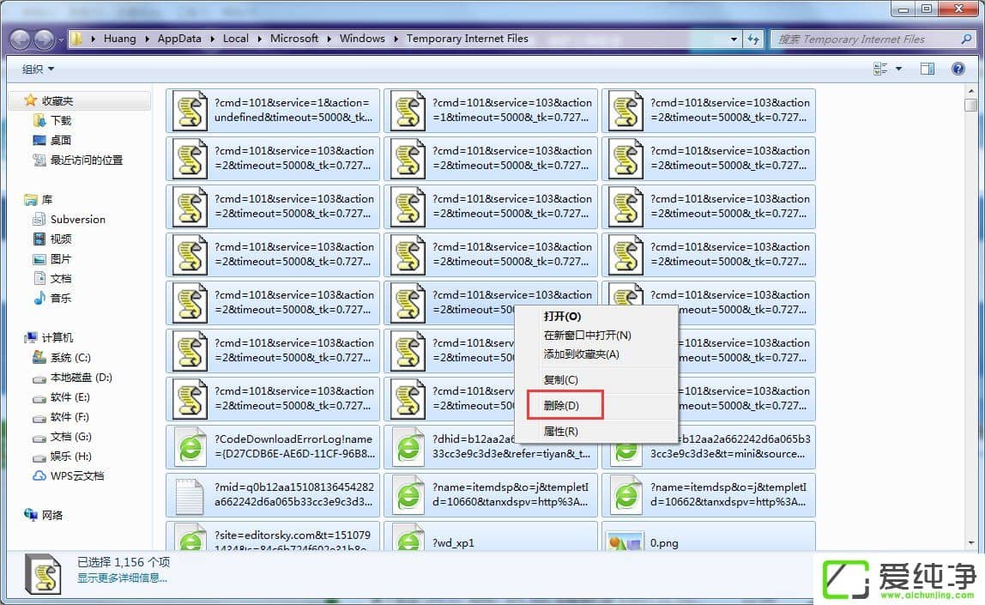
Task: Select the 0.png file thumbnail
Action: point(625,541)
